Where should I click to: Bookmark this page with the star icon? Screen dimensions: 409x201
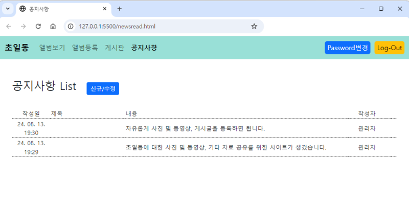coord(254,27)
